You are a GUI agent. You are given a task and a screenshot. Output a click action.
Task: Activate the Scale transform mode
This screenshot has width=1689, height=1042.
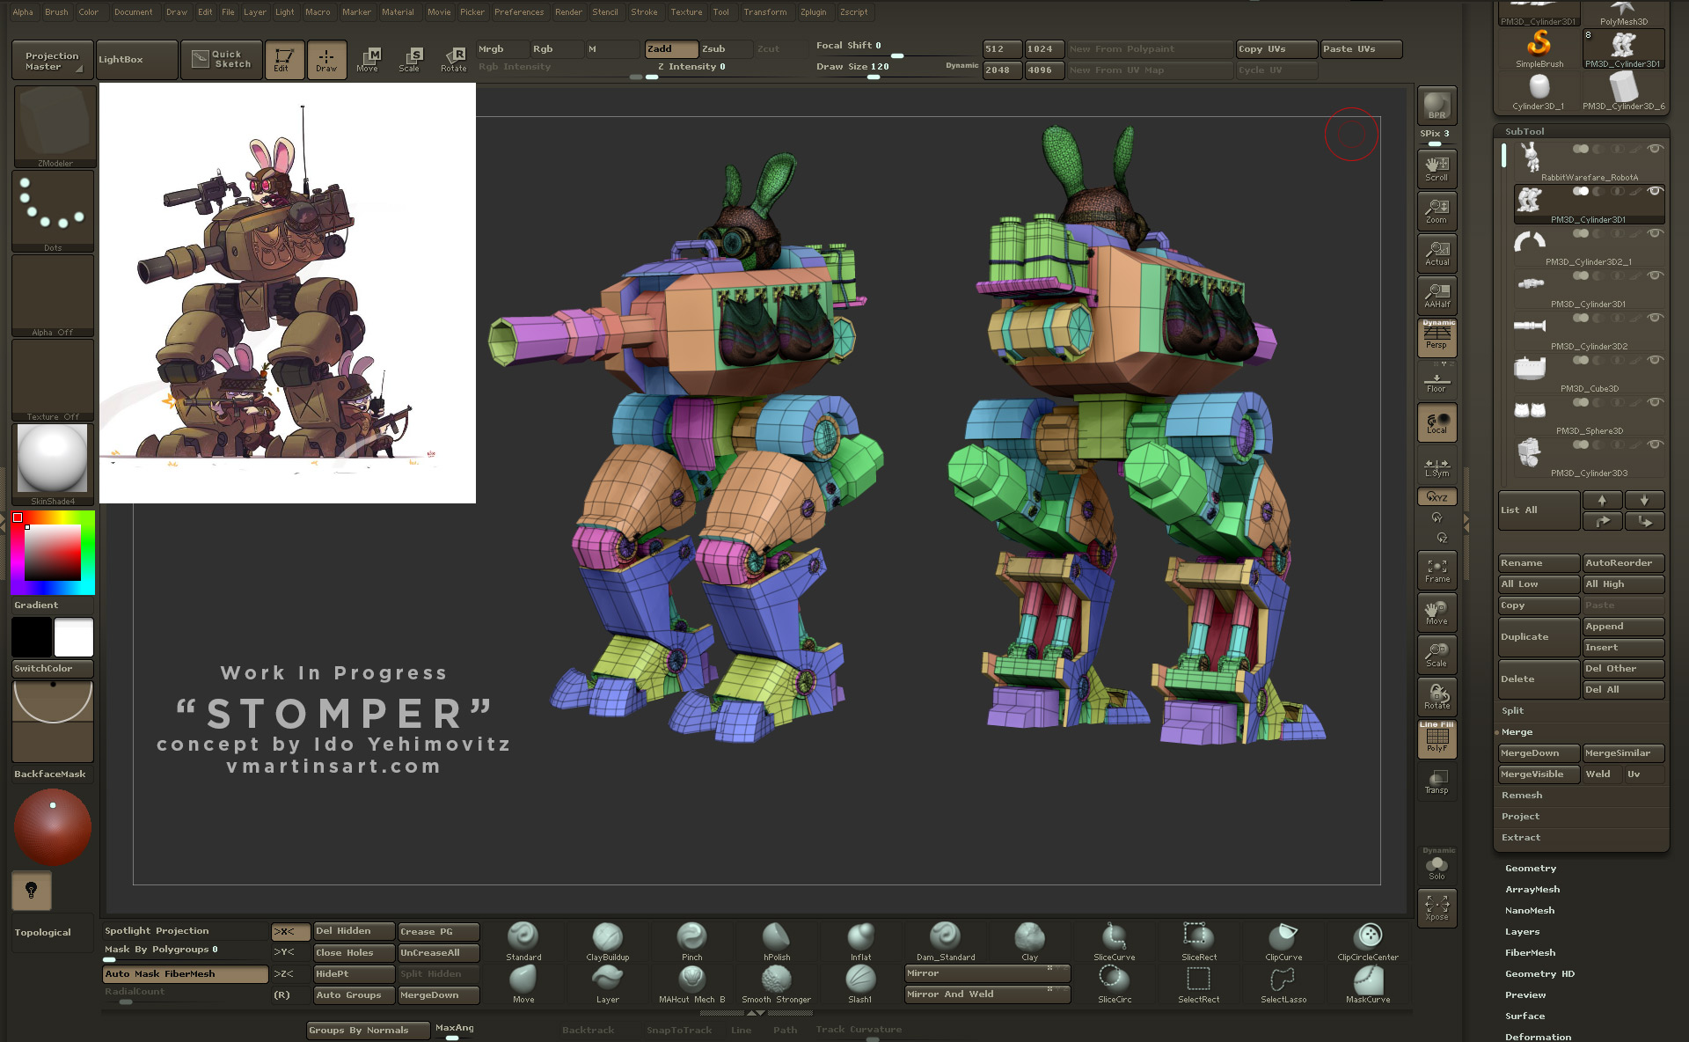(x=409, y=60)
